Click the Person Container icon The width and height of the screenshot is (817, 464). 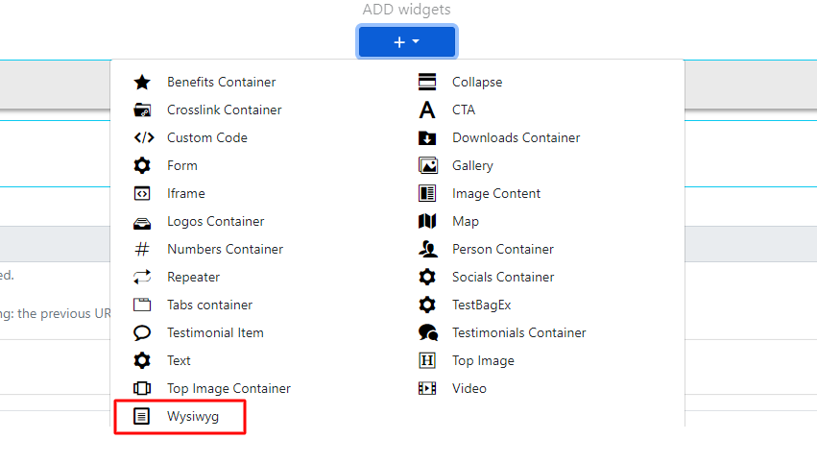pos(427,250)
